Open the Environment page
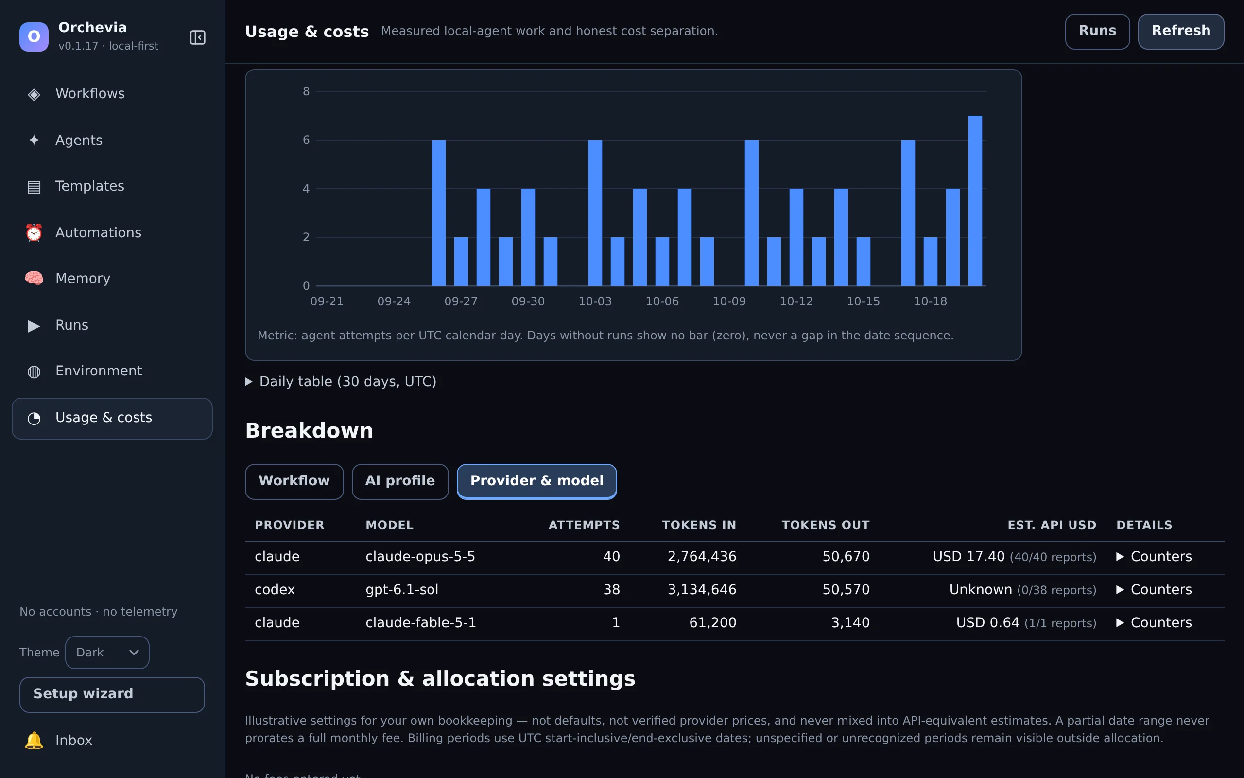The height and width of the screenshot is (778, 1244). click(112, 371)
